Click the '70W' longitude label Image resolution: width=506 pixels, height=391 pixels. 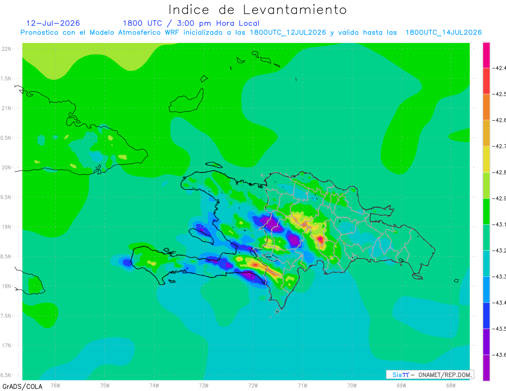click(x=352, y=386)
